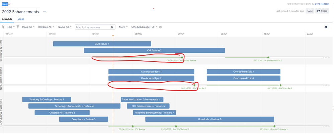Click the 06/15/2022 - Cap Markets REM 2 label
Viewport: 334px width, 139px height.
coord(268,60)
